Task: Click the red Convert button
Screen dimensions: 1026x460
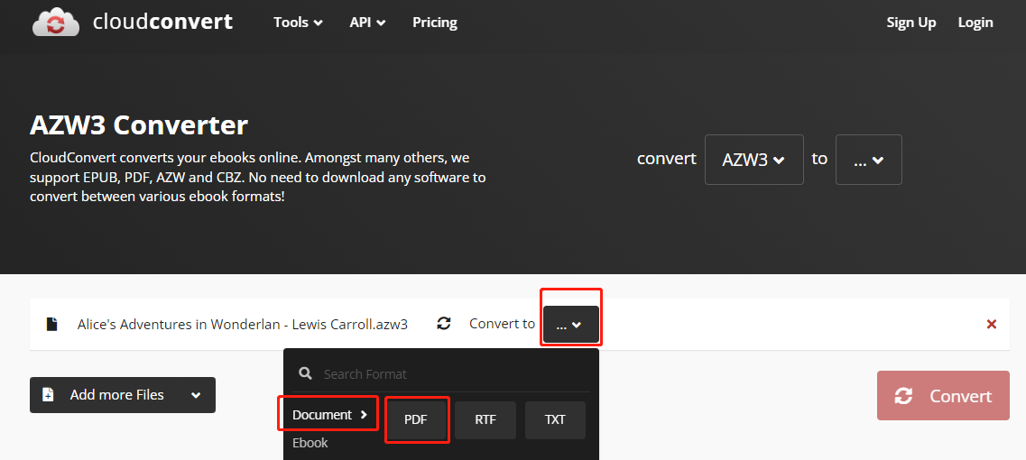Action: [943, 395]
